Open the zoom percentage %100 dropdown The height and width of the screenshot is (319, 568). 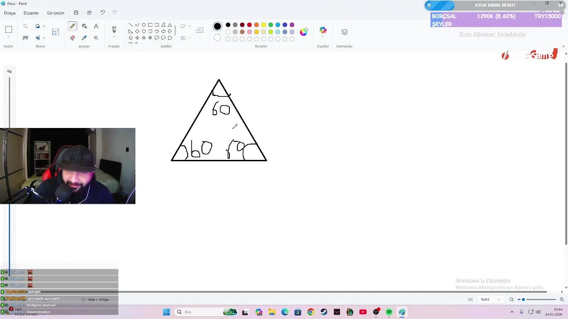coord(490,300)
